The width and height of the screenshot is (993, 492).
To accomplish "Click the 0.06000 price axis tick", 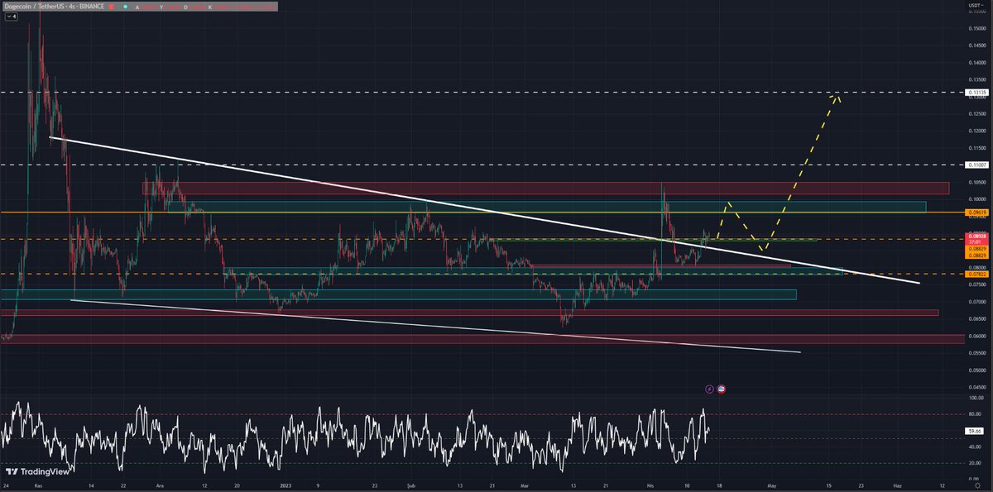I will [x=977, y=336].
